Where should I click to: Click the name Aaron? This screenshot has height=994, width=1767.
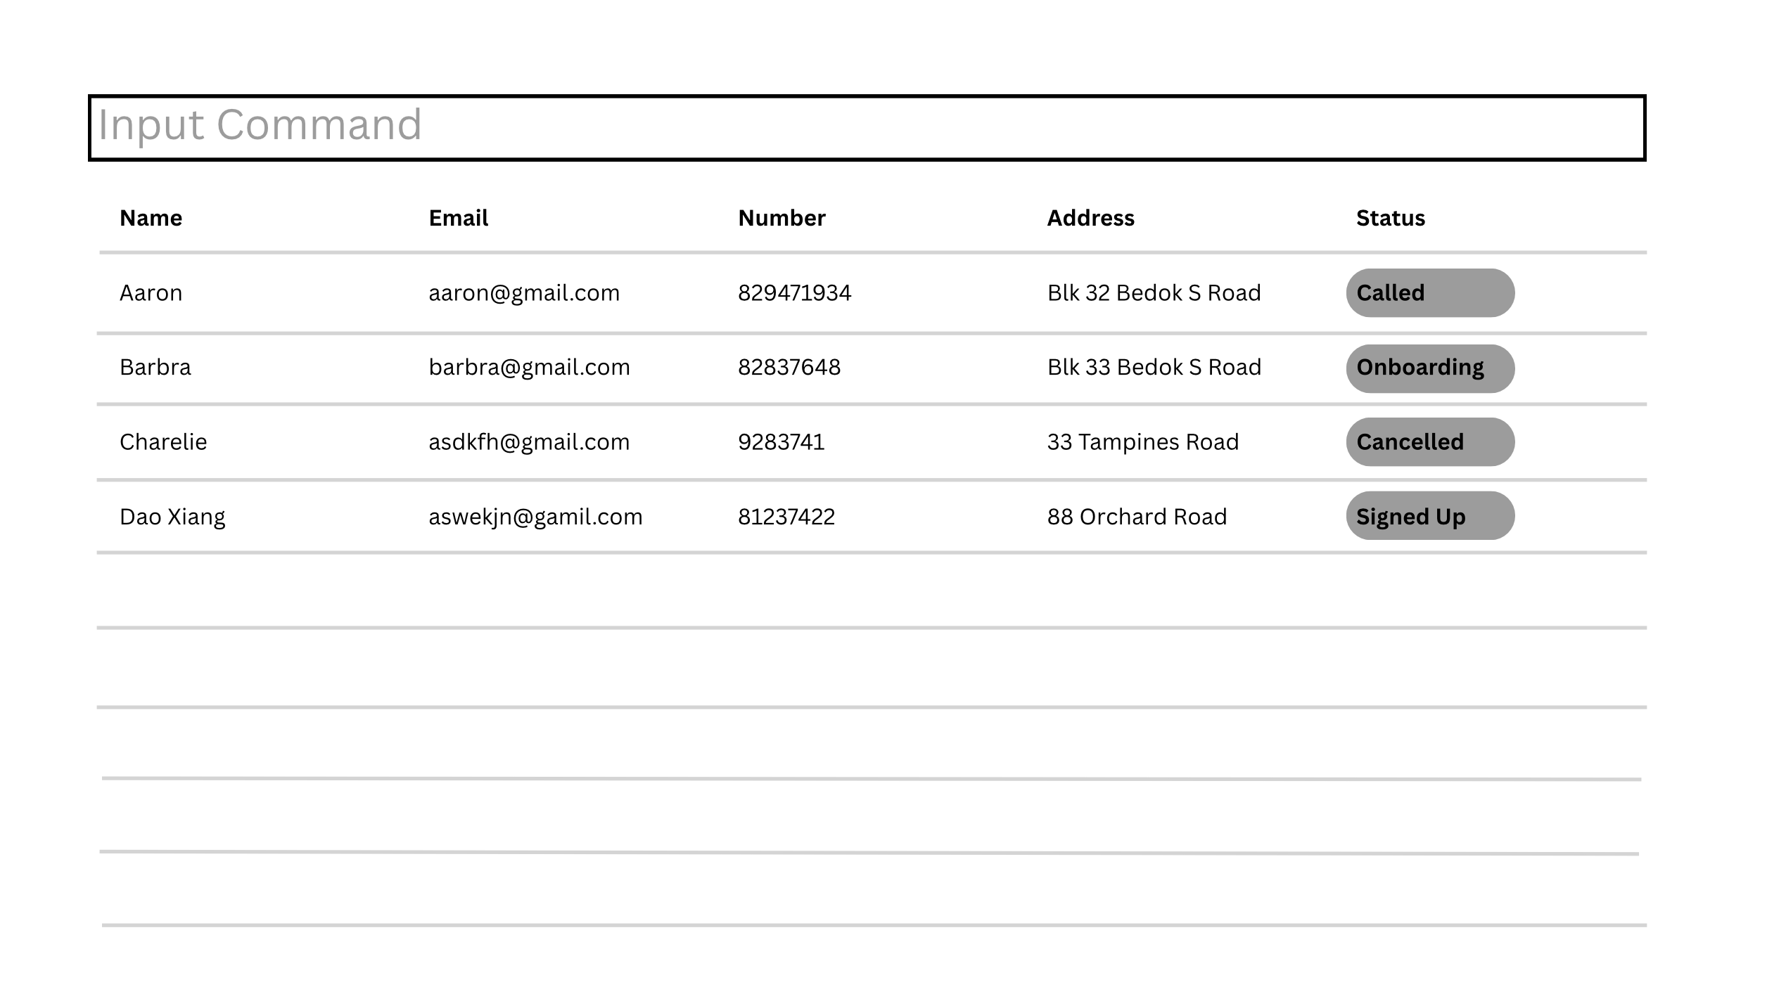click(151, 293)
